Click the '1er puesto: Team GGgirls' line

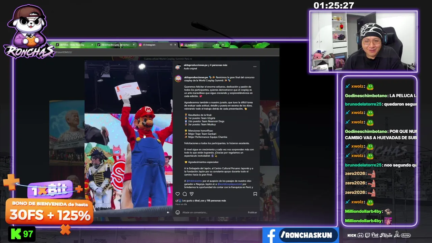pyautogui.click(x=201, y=118)
